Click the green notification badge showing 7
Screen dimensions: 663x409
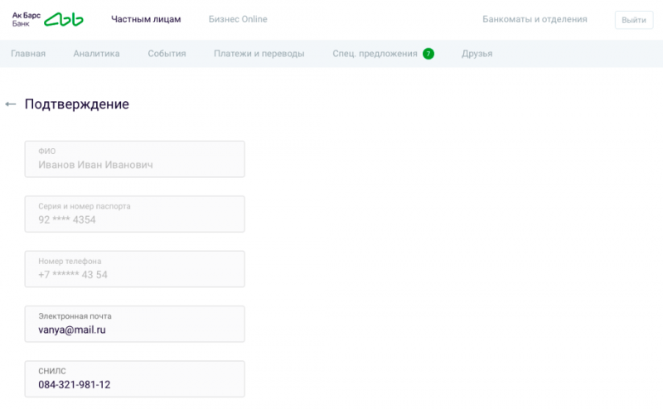(428, 54)
